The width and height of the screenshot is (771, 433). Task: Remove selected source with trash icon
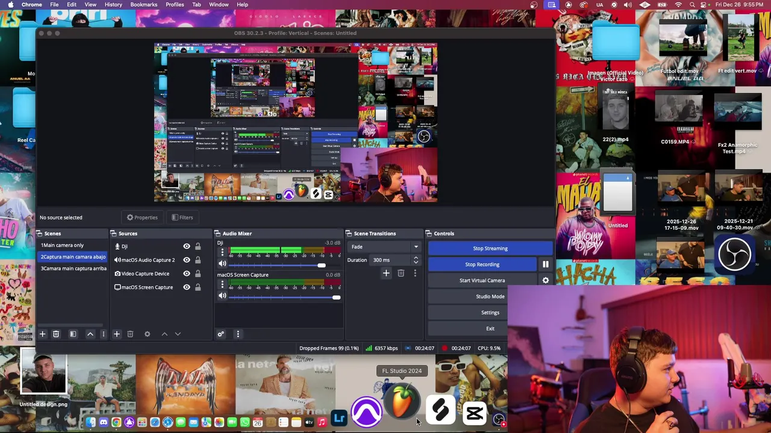coord(130,334)
